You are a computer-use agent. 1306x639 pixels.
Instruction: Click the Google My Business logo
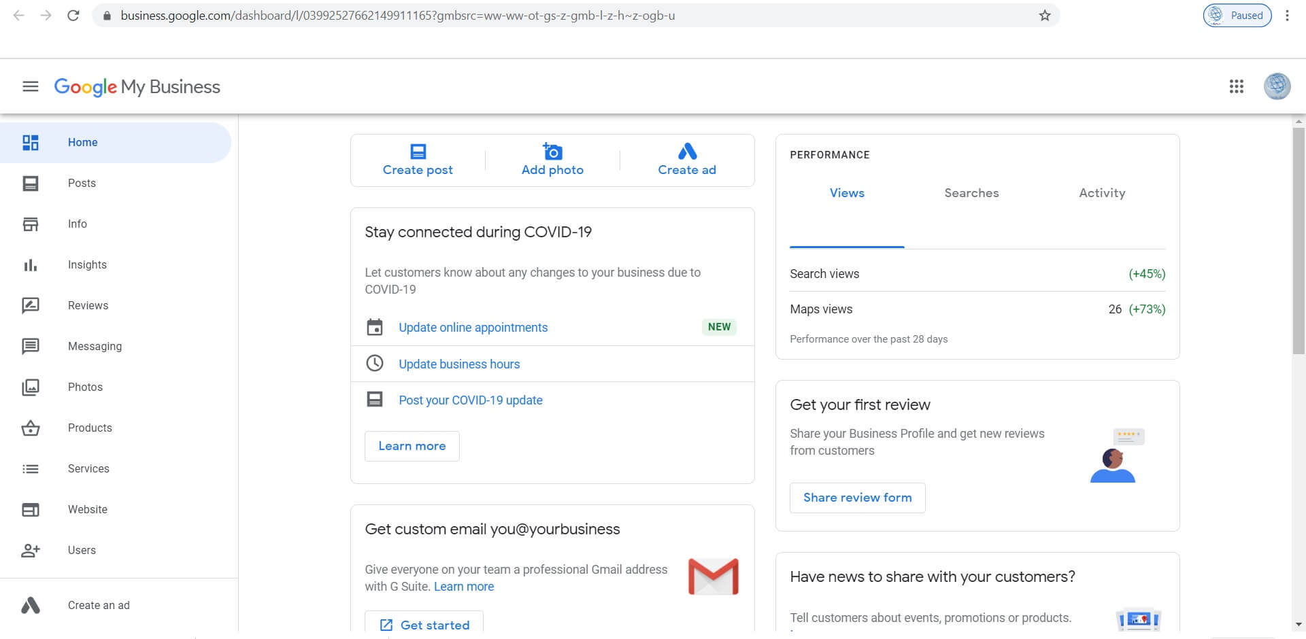coord(137,87)
